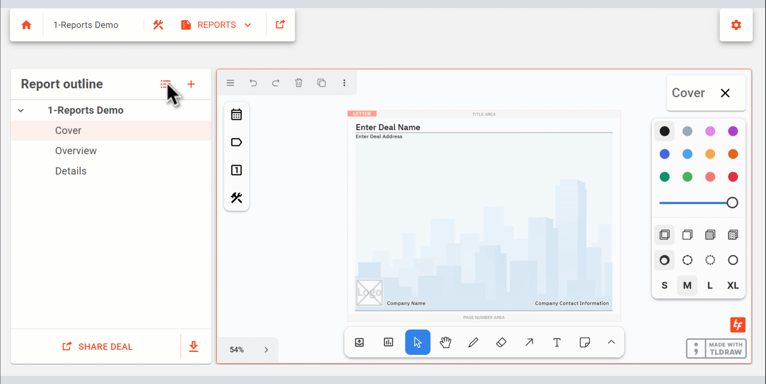Open the calendar element from the side toolbar
The image size is (766, 384).
point(236,114)
